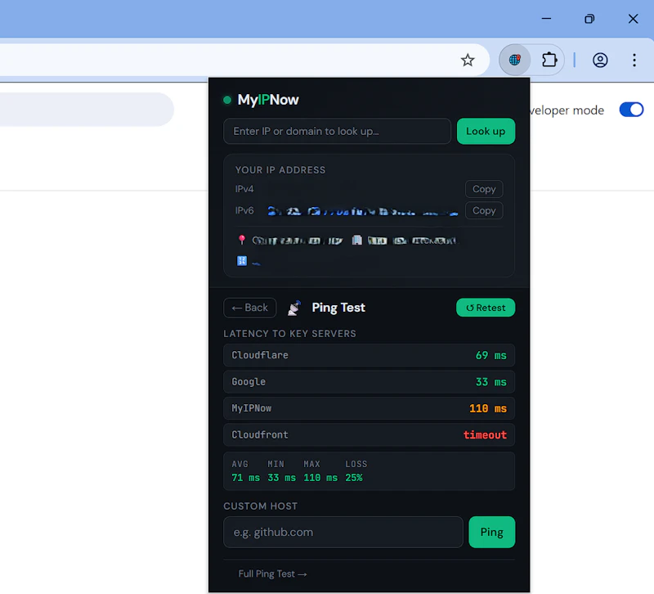654x594 pixels.
Task: Click the AVG 71 ms statistic
Action: click(246, 472)
